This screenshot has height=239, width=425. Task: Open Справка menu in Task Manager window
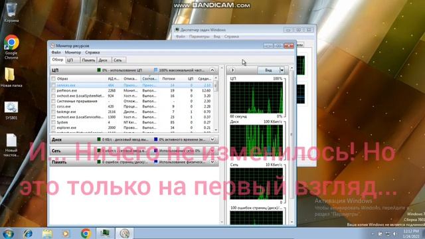tap(232, 37)
